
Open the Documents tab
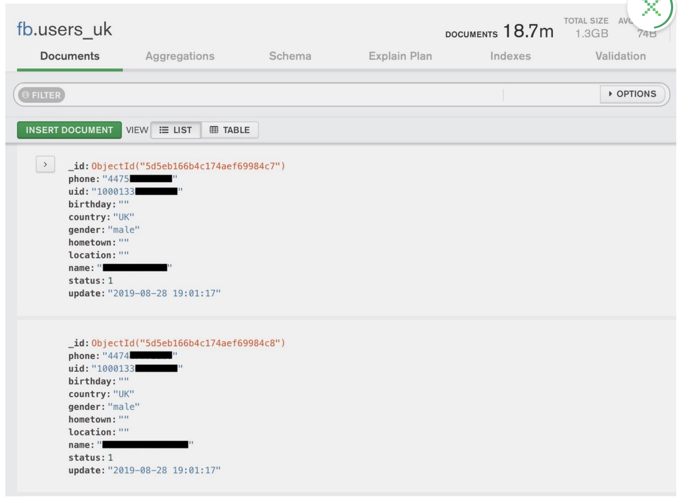[70, 56]
